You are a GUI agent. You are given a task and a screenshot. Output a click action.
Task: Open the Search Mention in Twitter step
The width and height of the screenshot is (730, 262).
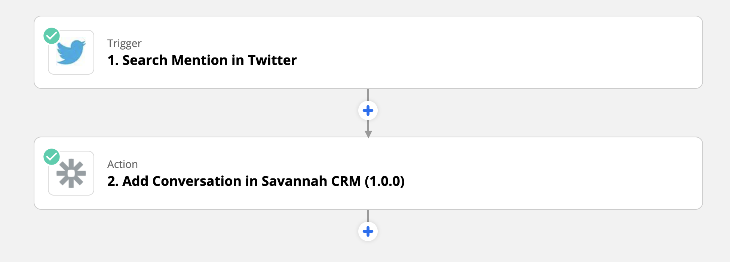pyautogui.click(x=202, y=60)
